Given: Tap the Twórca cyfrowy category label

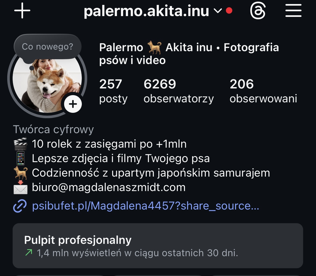Looking at the screenshot, I should tap(53, 129).
